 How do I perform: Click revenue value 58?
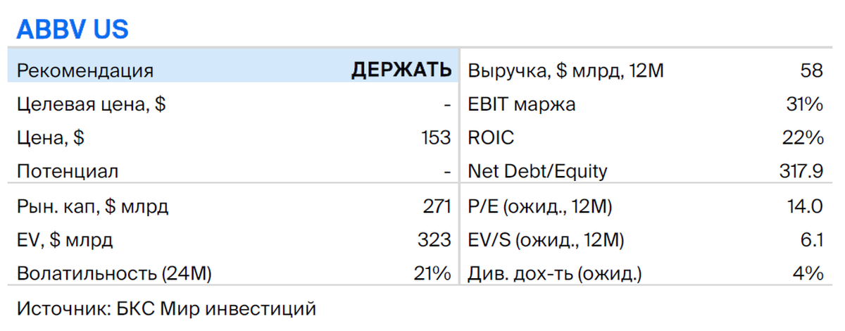click(811, 70)
